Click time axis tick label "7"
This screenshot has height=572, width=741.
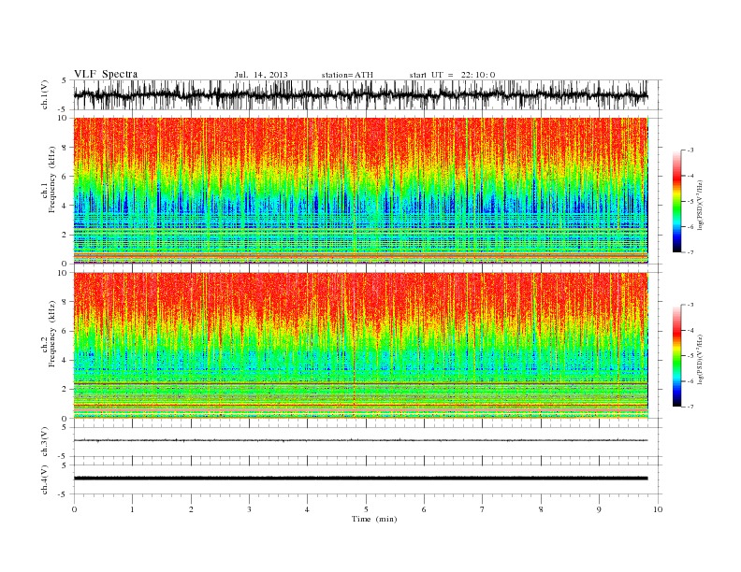click(x=483, y=509)
